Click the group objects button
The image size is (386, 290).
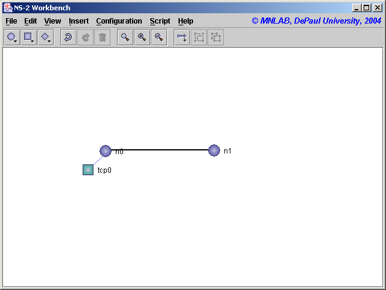[198, 37]
